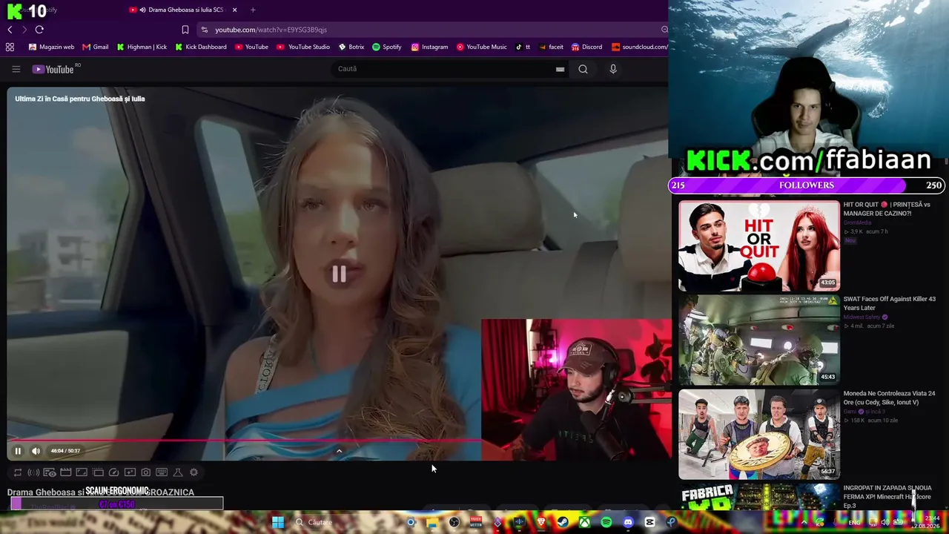Screen dimensions: 949x534
Task: Click title 'SWAT Faces Off Against Killer 43 Years Later'
Action: pos(890,303)
